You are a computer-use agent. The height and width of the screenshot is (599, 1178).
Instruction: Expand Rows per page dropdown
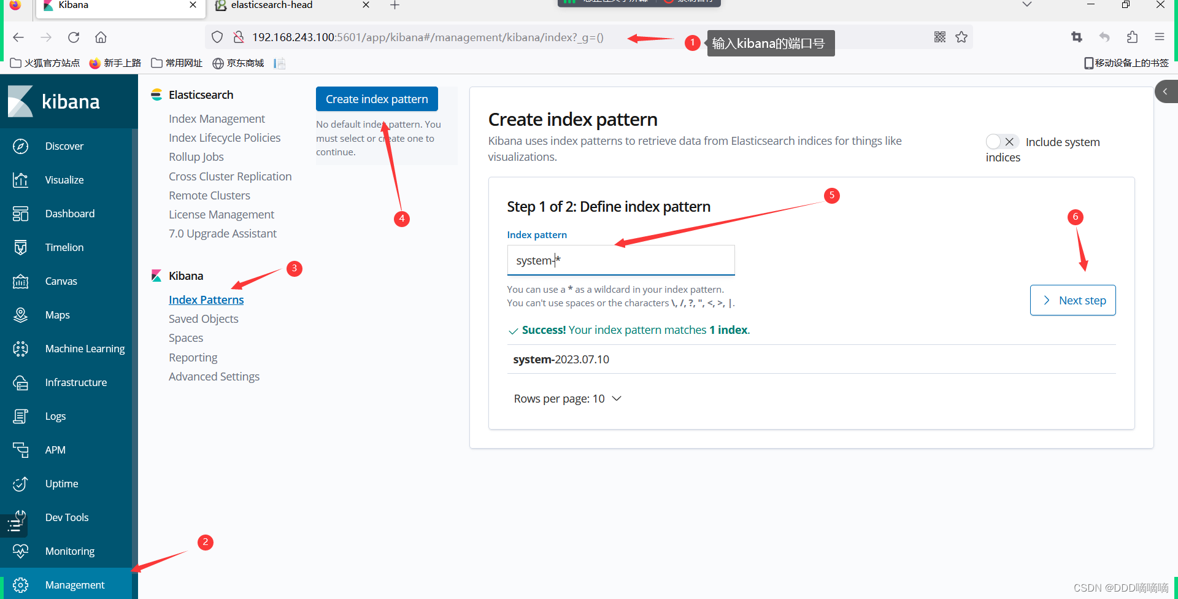pyautogui.click(x=568, y=399)
